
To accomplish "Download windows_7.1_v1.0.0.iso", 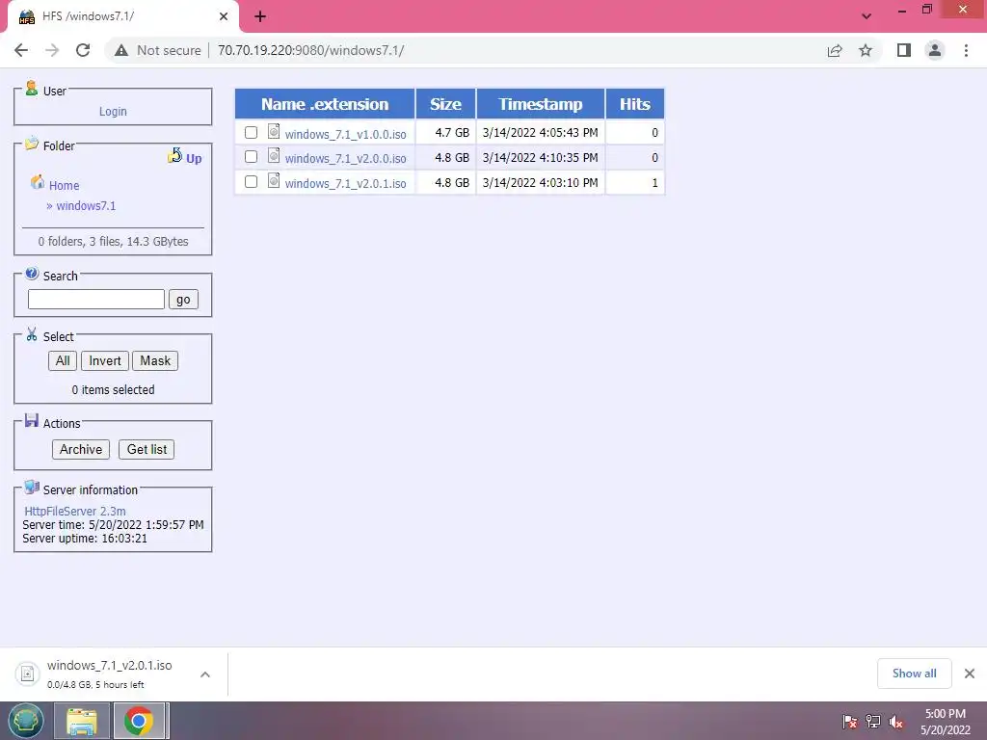I will coord(346,134).
